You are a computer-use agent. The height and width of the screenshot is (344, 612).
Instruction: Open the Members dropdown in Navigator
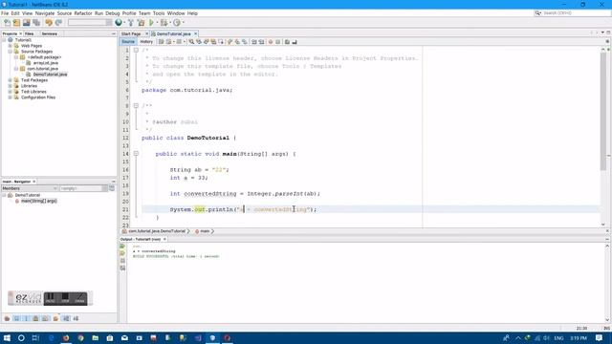point(30,188)
